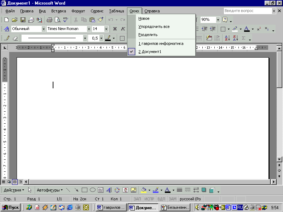
Task: Open the Windows Пуск start button
Action: (x=11, y=207)
